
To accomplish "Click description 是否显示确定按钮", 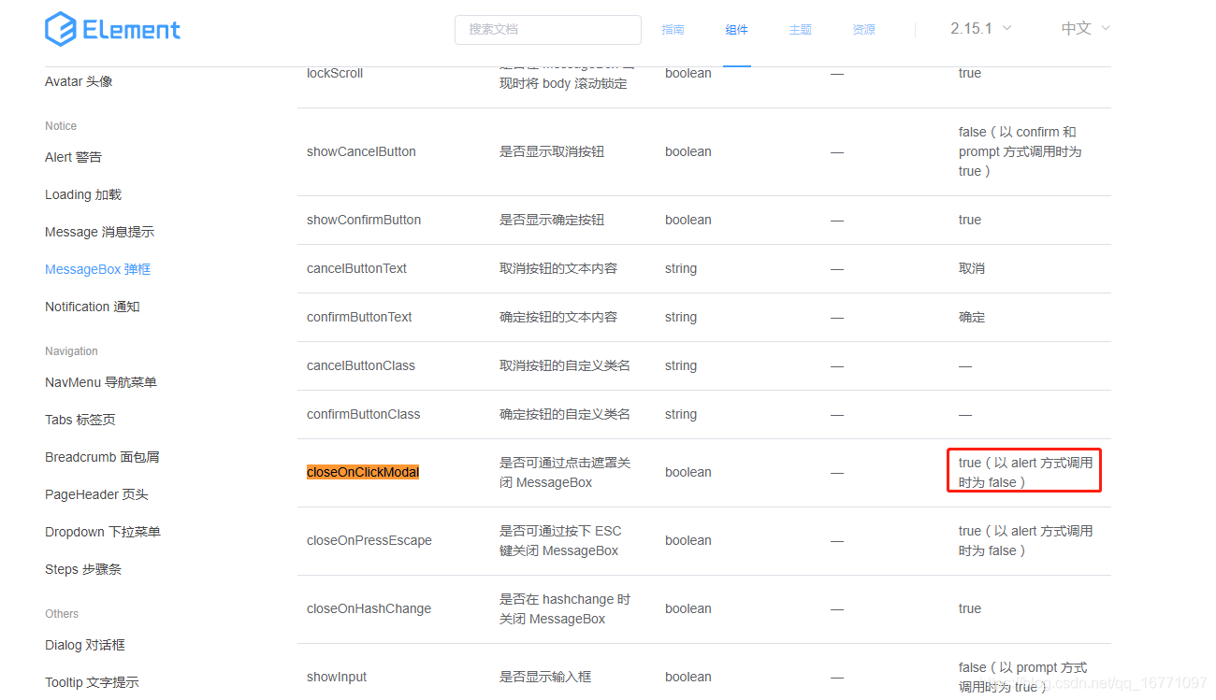I will click(x=552, y=220).
